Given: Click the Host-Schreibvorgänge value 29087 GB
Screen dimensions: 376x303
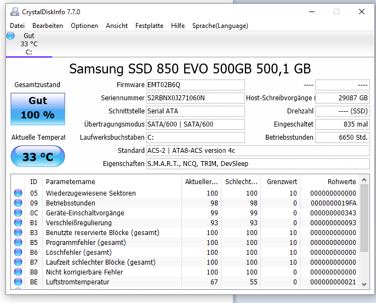Looking at the screenshot, I should [343, 98].
